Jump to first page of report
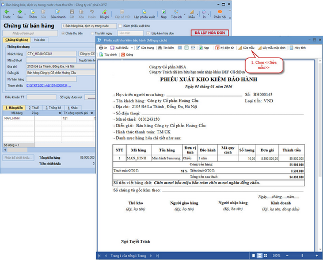This screenshot has width=323, height=260. pyautogui.click(x=99, y=255)
